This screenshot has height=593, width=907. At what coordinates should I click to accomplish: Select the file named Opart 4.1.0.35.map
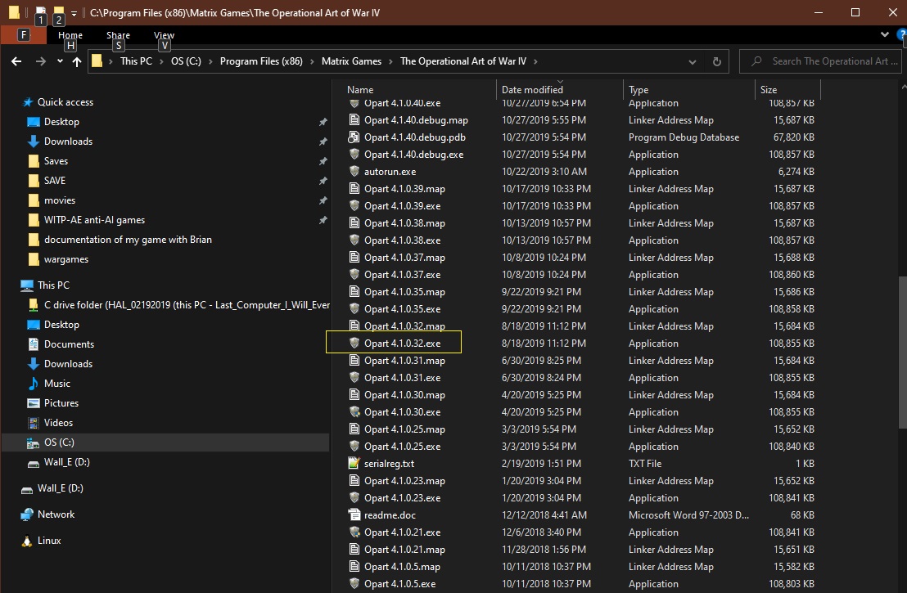pos(404,292)
